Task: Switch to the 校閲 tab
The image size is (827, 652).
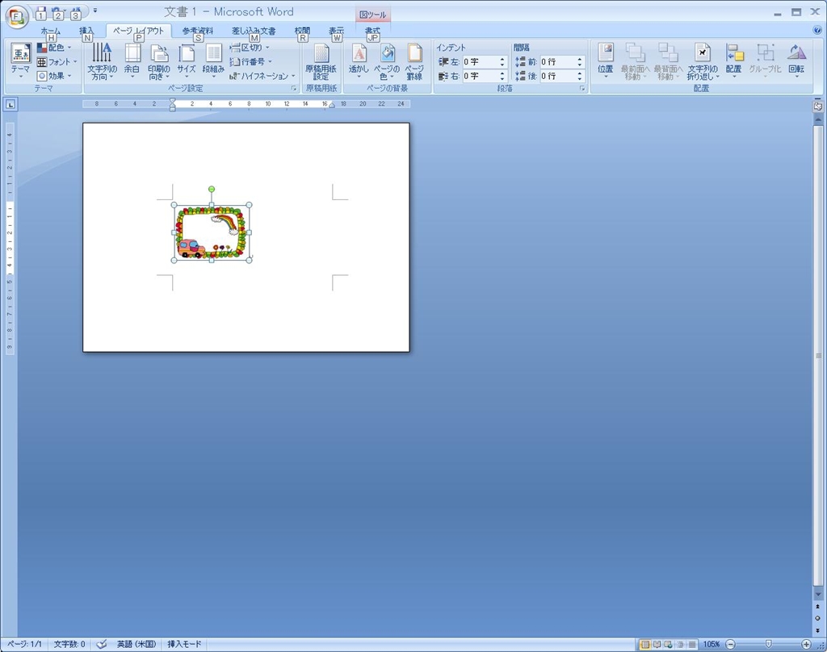Action: 302,31
